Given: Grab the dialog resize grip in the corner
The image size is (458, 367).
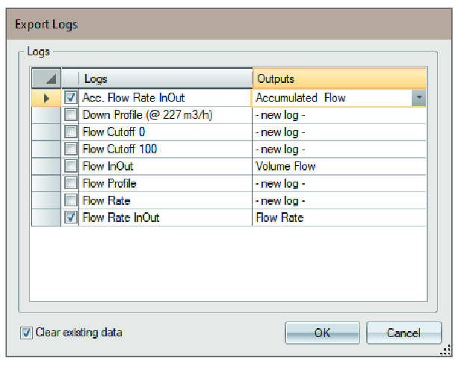Looking at the screenshot, I should pos(446,351).
